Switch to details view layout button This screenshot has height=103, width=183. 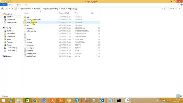pos(178,96)
